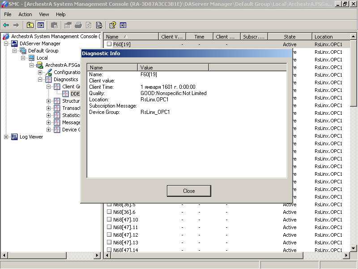
Task: Open the Action menu
Action: [x=25, y=14]
